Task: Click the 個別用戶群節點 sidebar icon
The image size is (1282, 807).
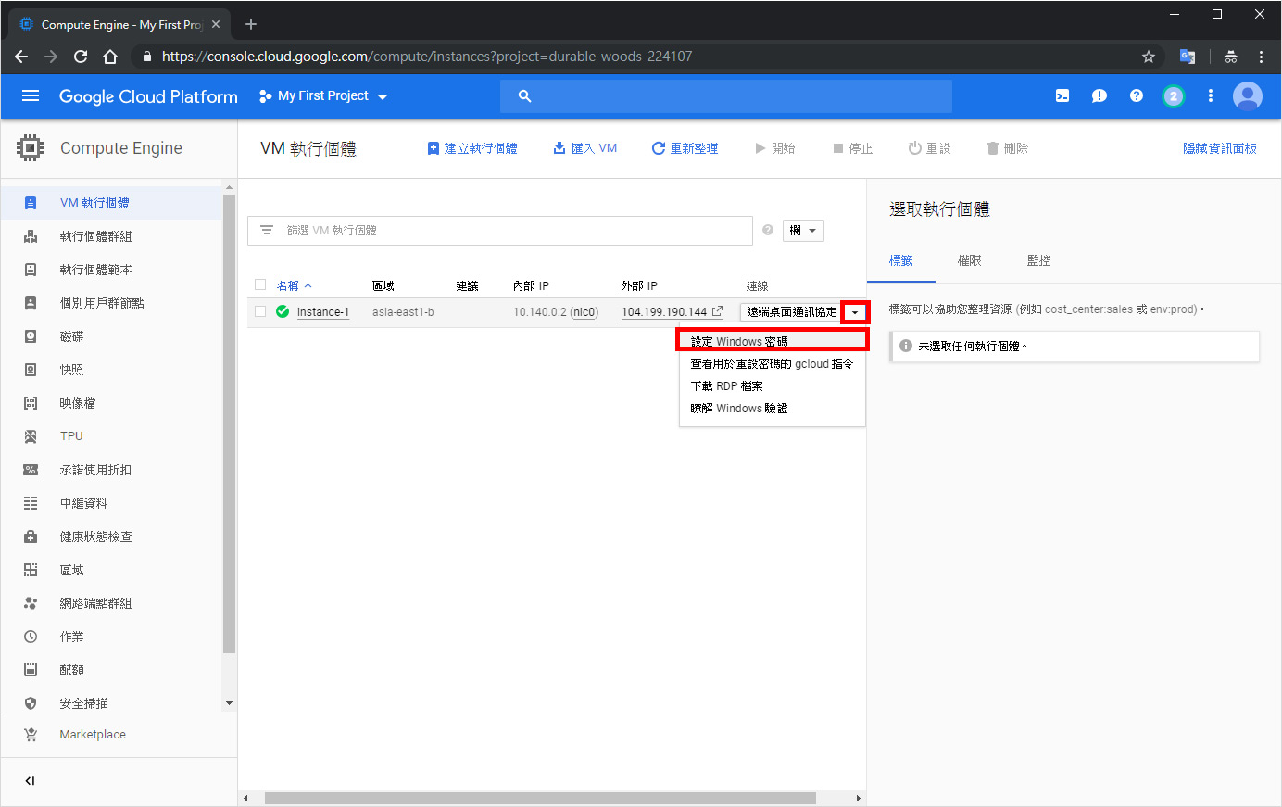Action: tap(31, 303)
